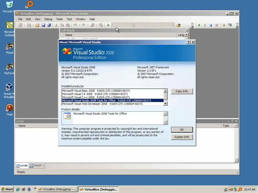Screen dimensions: 258x193
Task: Open the solution configuration combo box
Action: coord(123,25)
